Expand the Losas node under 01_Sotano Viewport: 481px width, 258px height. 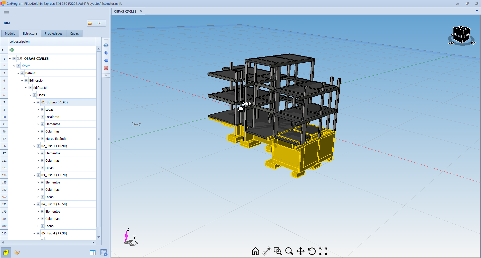(x=38, y=110)
